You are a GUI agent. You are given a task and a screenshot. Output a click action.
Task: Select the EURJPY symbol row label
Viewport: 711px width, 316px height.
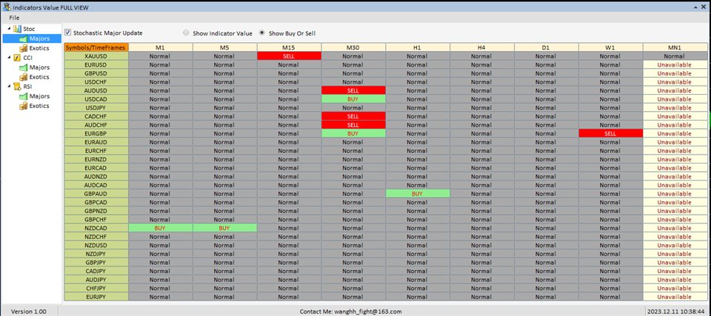[96, 297]
